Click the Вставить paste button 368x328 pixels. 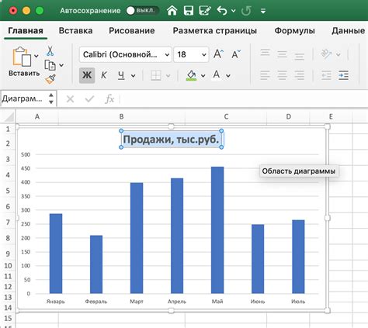(x=24, y=62)
